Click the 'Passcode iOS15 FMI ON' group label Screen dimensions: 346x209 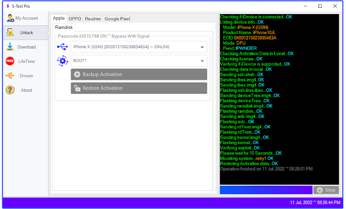pos(103,36)
